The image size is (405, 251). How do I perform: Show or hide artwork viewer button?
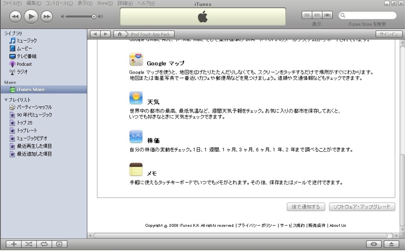point(59,244)
